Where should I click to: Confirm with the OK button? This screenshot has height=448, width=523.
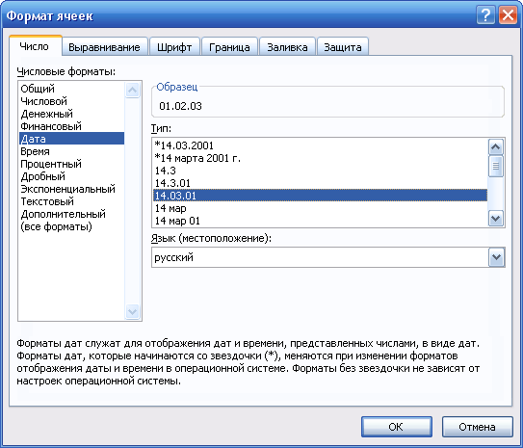point(396,427)
